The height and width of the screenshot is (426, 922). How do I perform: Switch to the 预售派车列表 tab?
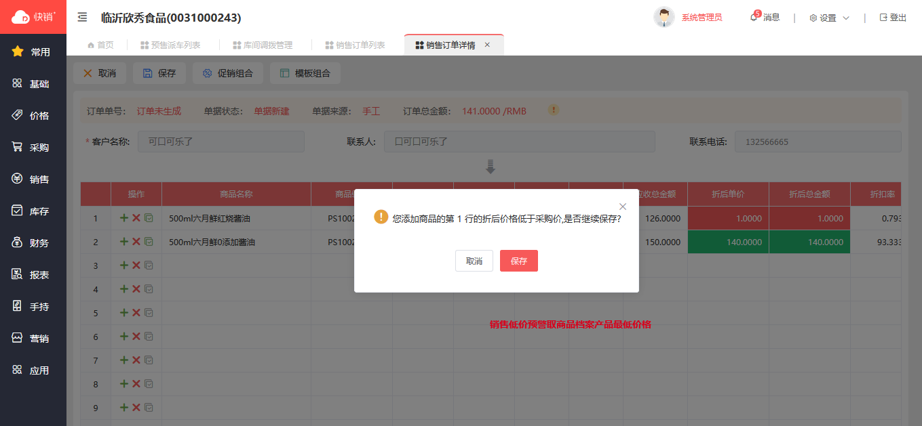pyautogui.click(x=170, y=45)
